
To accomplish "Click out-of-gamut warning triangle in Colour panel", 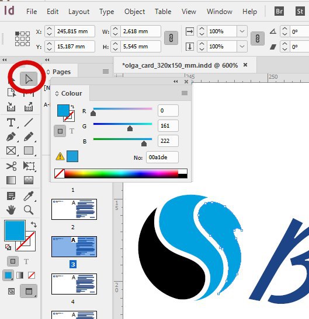I will tap(60, 156).
